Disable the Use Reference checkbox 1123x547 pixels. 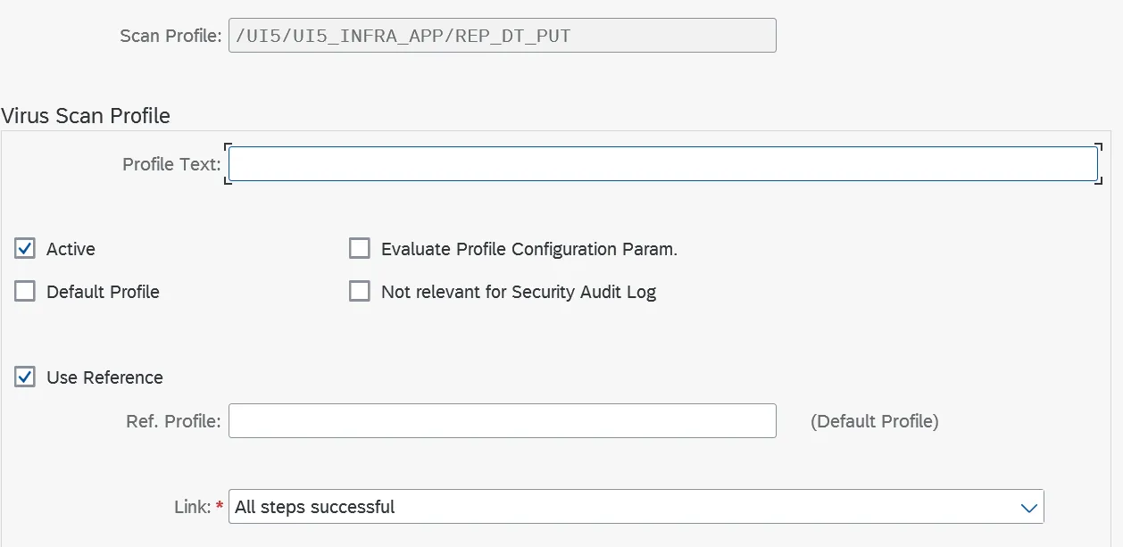point(25,377)
